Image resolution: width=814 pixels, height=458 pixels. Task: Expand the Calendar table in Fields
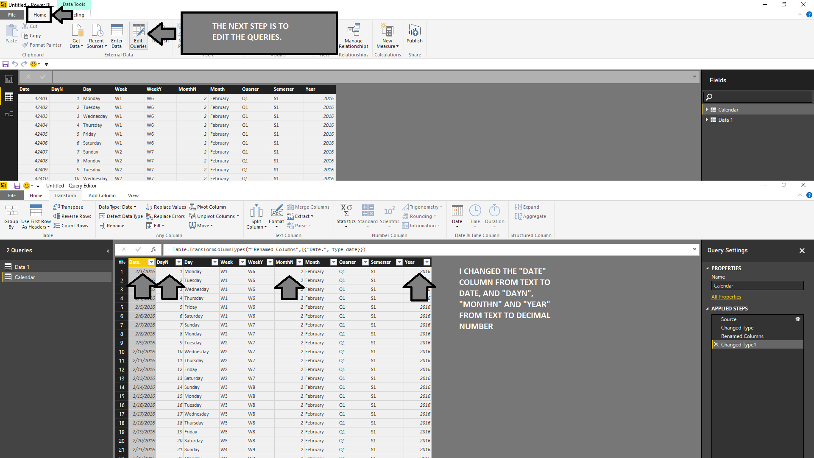[707, 109]
